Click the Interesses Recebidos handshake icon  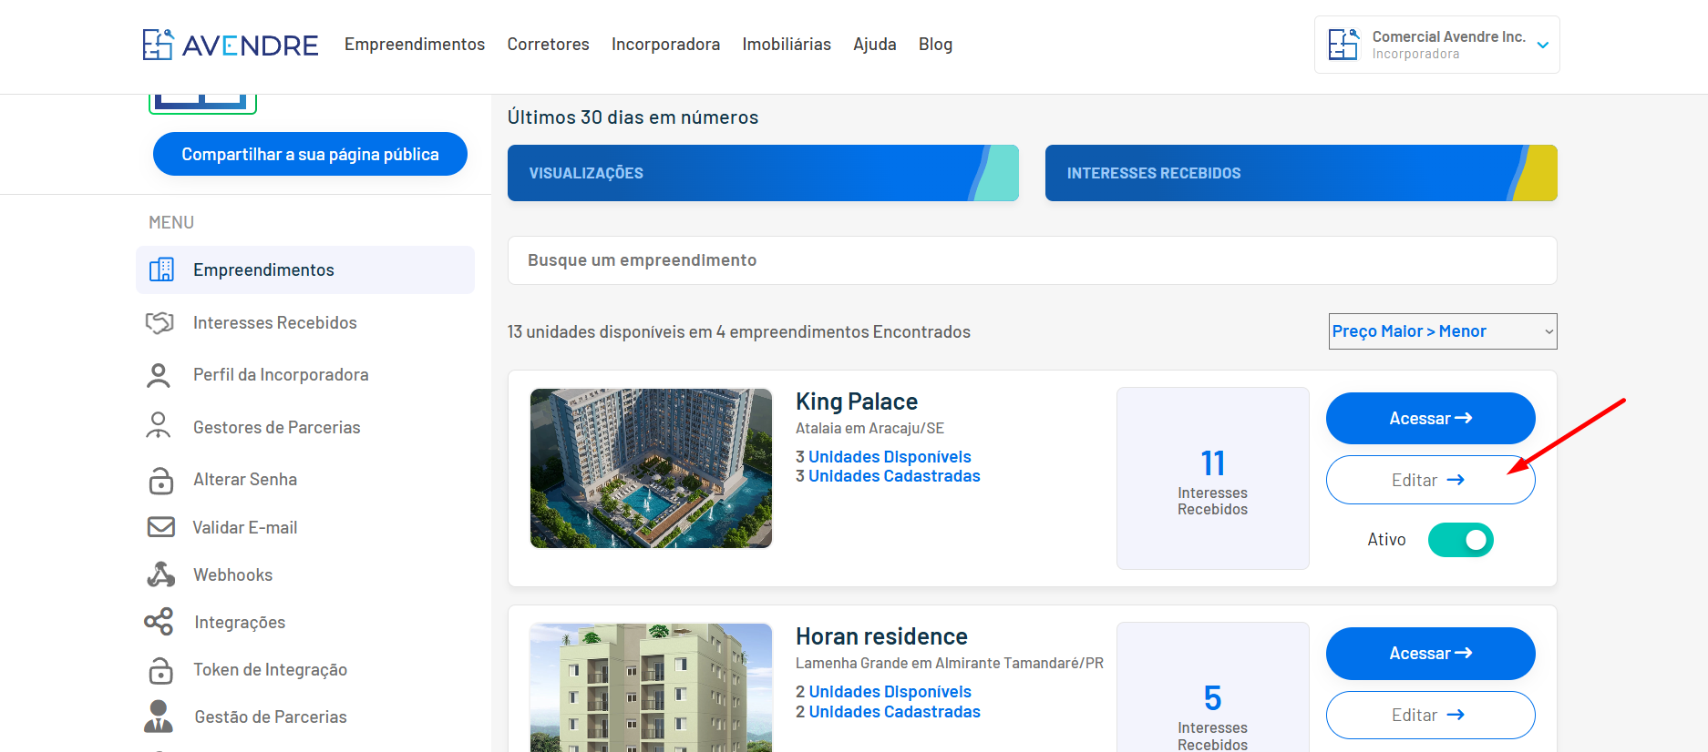pos(159,322)
